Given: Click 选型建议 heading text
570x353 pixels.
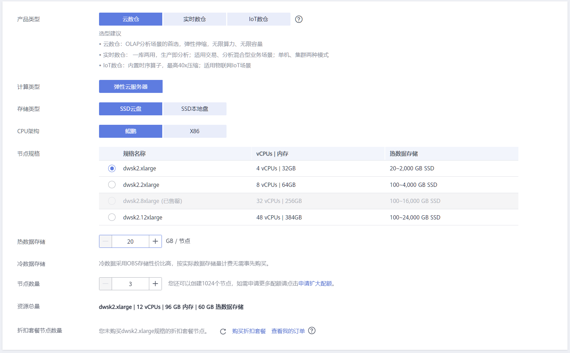Looking at the screenshot, I should 110,34.
